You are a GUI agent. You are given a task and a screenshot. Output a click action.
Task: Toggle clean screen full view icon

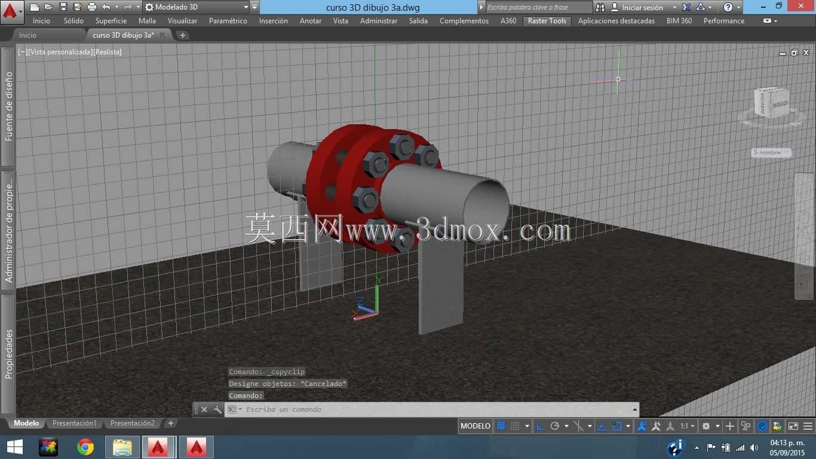click(x=793, y=426)
